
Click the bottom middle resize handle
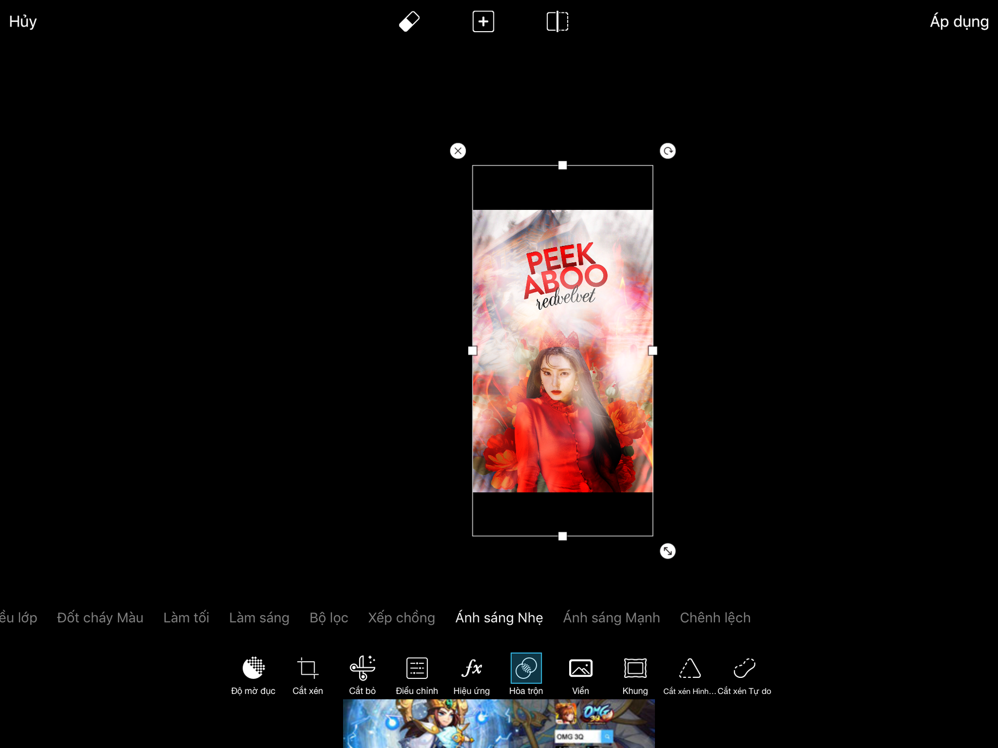pos(562,536)
